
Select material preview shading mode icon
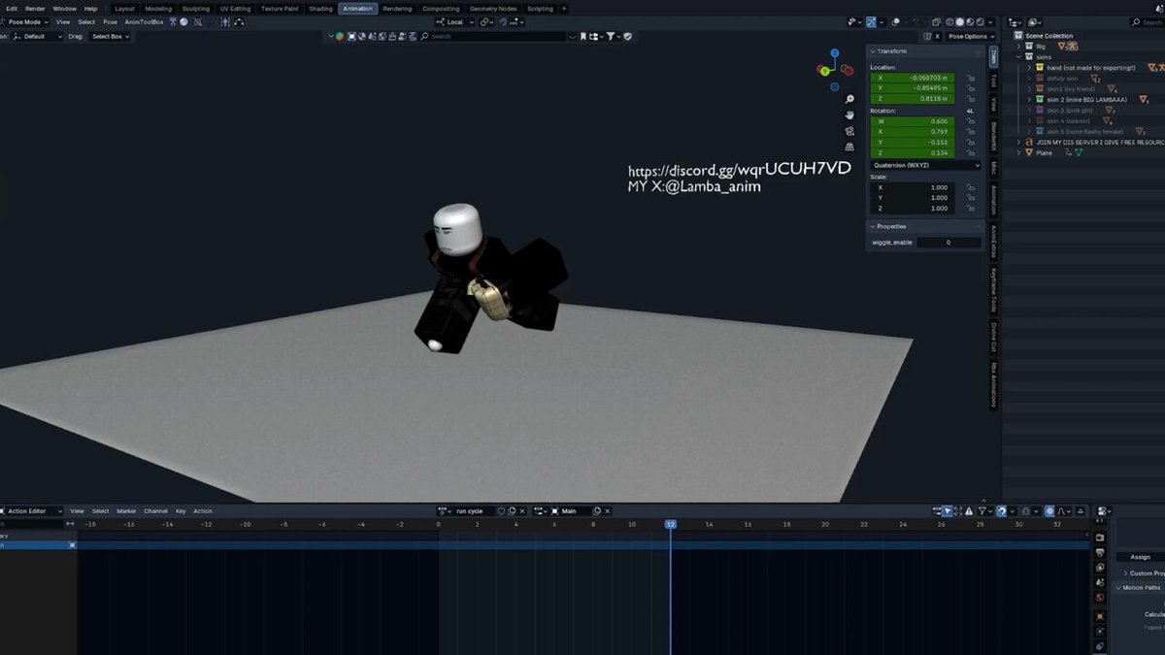coord(970,21)
